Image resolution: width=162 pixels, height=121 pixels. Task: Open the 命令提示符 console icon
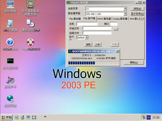click(x=10, y=63)
